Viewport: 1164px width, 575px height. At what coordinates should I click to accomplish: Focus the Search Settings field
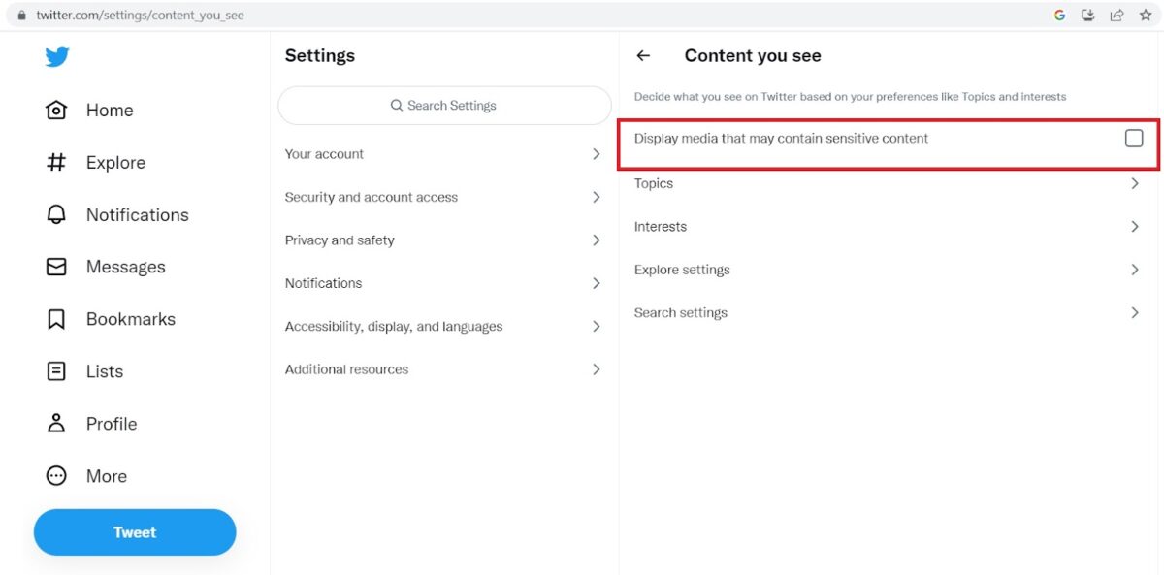coord(444,106)
